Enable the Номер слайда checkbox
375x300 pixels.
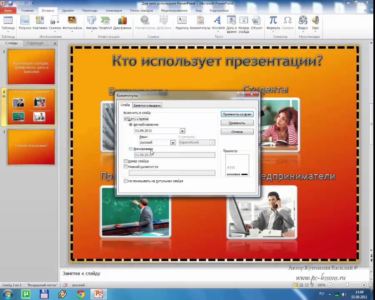point(125,161)
